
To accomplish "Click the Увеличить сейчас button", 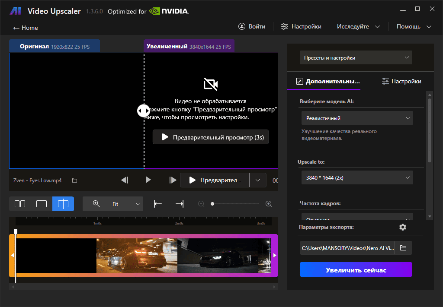I will coord(356,270).
